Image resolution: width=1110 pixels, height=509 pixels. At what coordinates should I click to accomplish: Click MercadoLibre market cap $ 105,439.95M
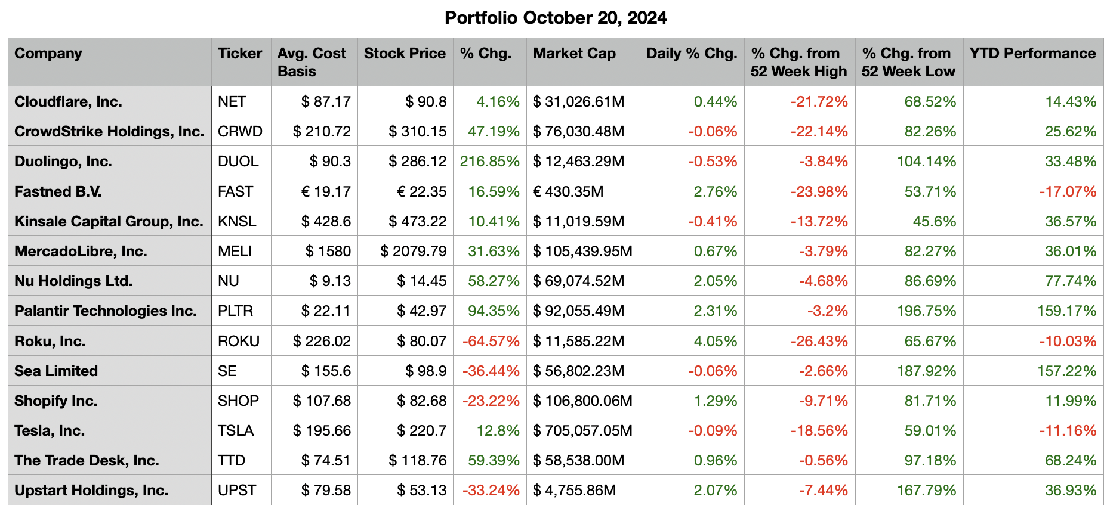582,252
